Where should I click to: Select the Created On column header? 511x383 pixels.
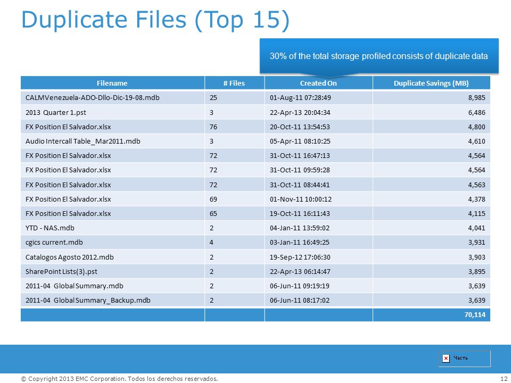click(318, 83)
